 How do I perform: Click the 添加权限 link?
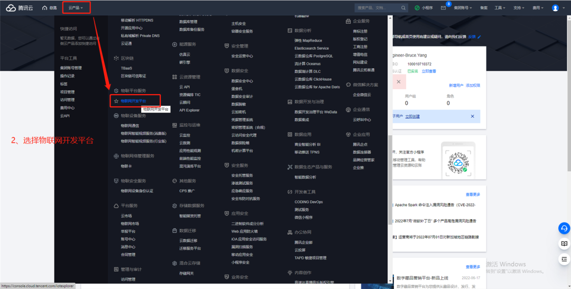click(473, 86)
